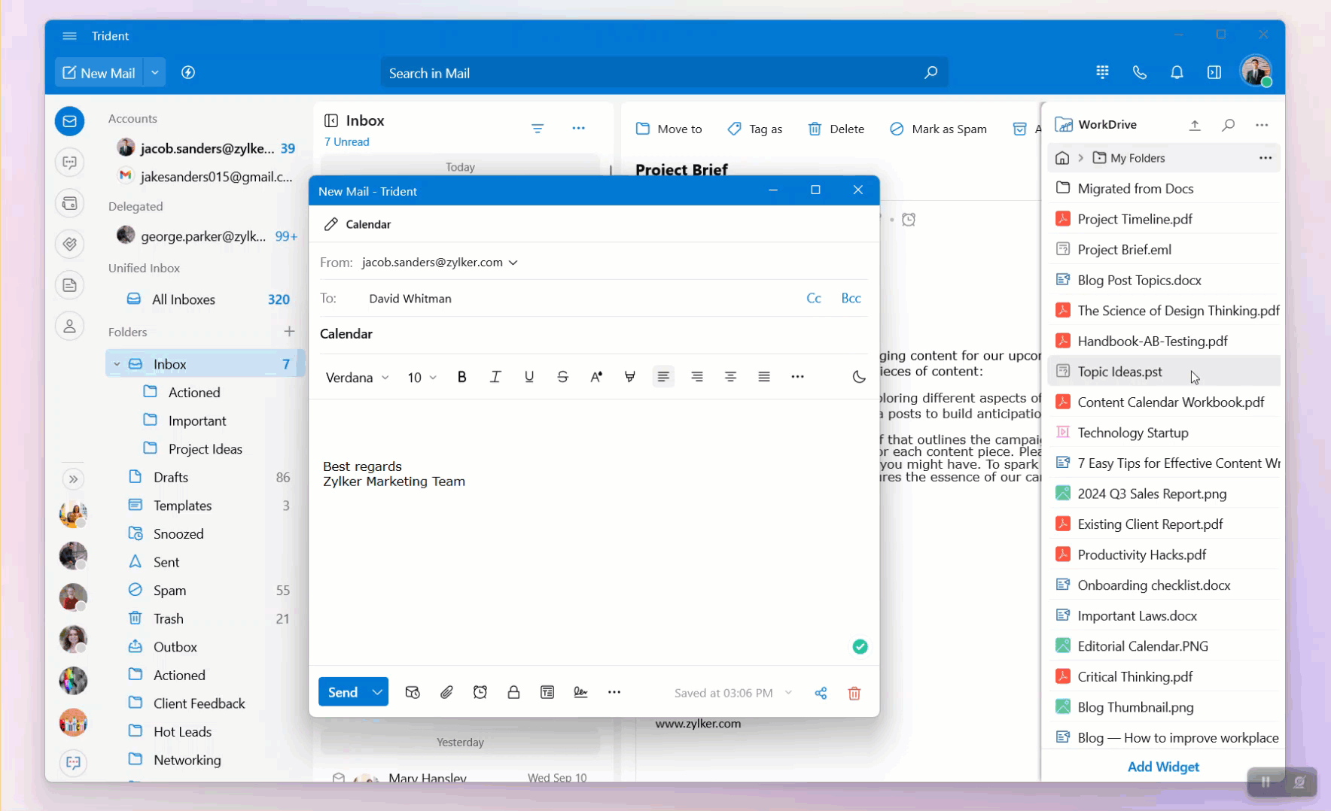
Task: Open the font color tool in compose toolbar
Action: click(596, 377)
